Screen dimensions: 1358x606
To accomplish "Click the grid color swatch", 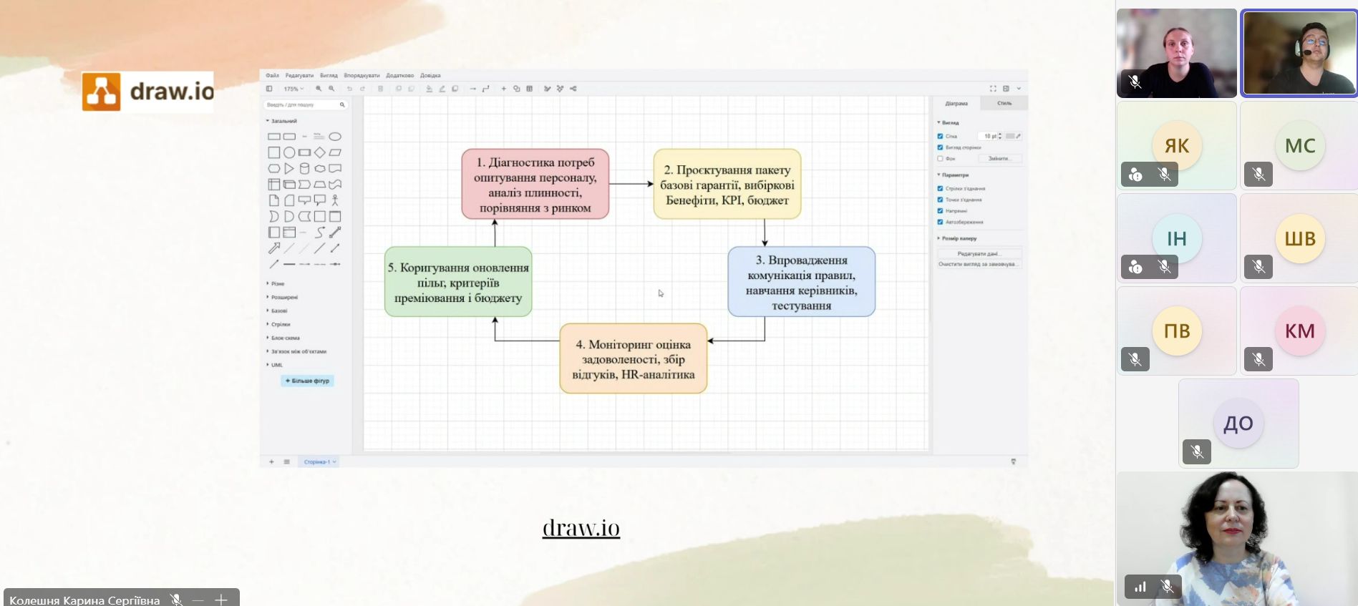I will (1011, 136).
